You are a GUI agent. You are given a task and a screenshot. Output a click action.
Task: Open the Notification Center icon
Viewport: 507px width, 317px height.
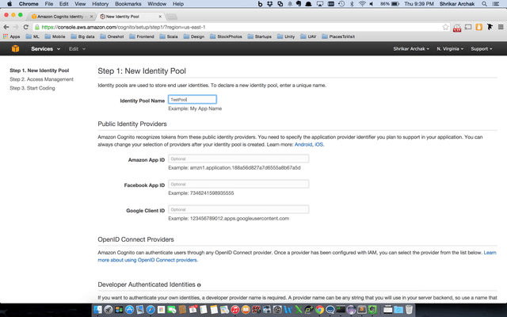[x=495, y=4]
